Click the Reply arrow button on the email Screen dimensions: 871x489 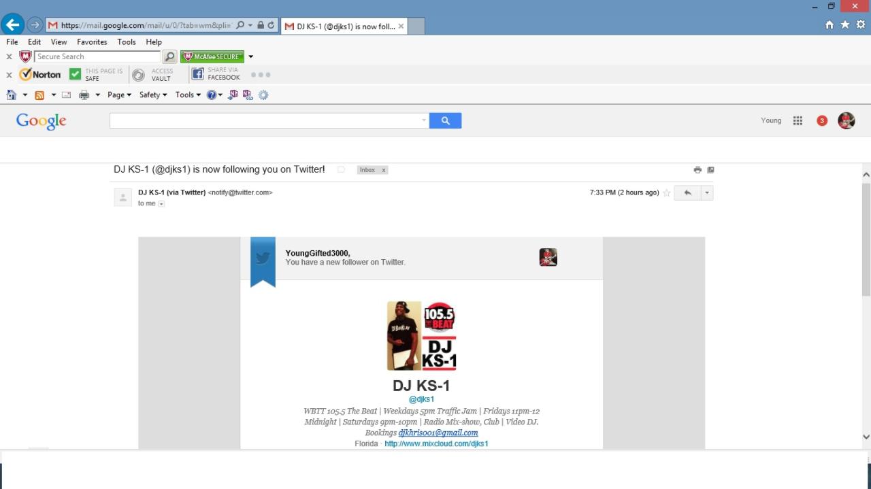[687, 192]
